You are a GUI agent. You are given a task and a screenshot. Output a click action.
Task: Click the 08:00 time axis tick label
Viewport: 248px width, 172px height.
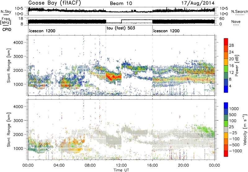coord(90,165)
